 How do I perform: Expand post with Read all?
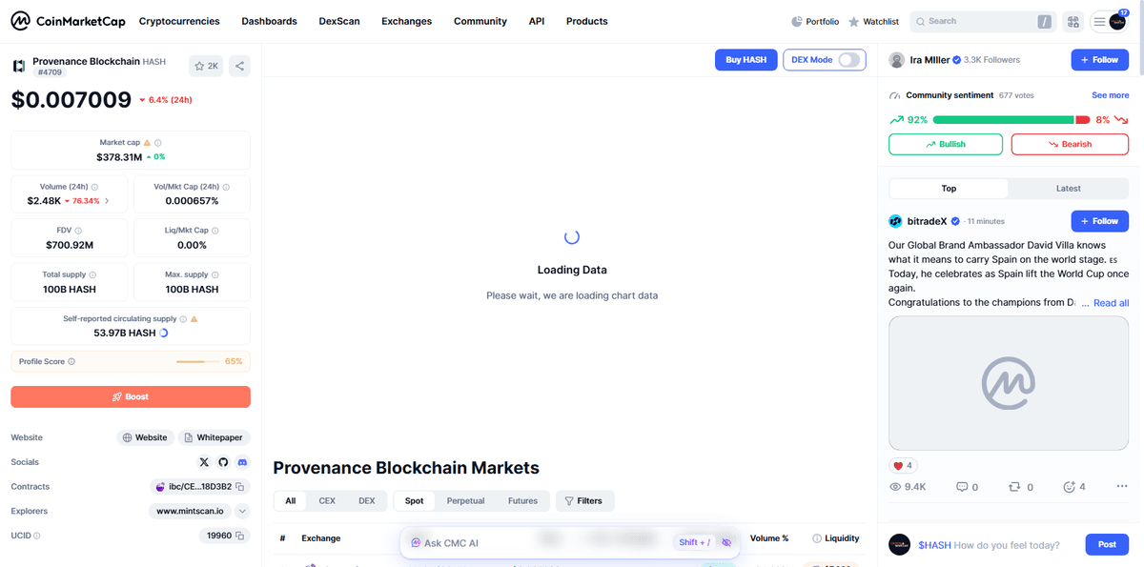[x=1112, y=303]
